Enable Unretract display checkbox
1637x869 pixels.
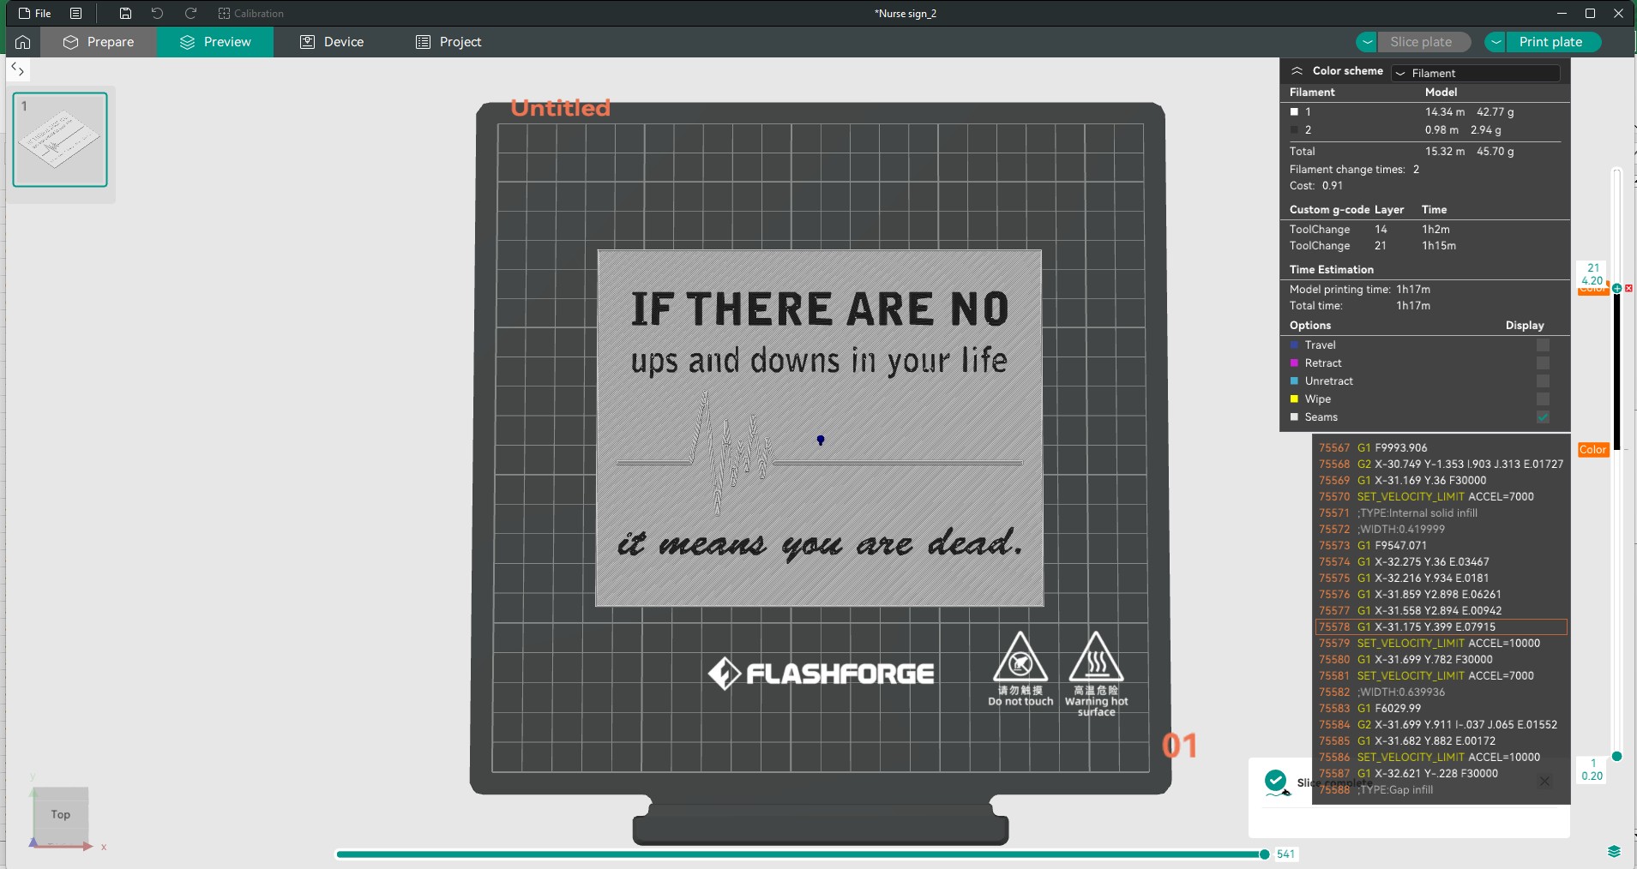pyautogui.click(x=1543, y=381)
